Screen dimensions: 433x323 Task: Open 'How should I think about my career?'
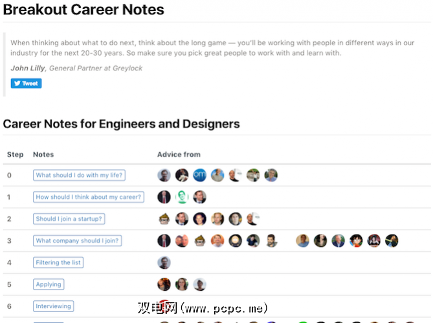tap(89, 197)
